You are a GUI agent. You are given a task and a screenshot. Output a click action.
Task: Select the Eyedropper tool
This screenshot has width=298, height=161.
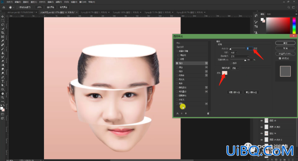pos(3,41)
